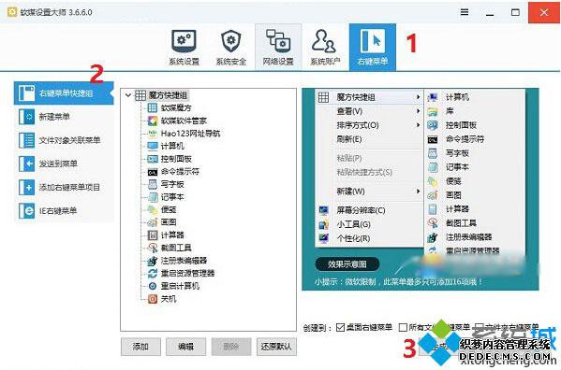
Task: Enable the 所有文件右键菜单 checkbox
Action: pos(403,327)
